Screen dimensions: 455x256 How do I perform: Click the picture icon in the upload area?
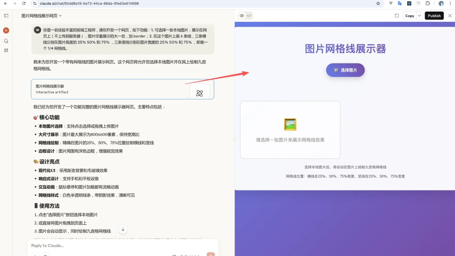[290, 124]
